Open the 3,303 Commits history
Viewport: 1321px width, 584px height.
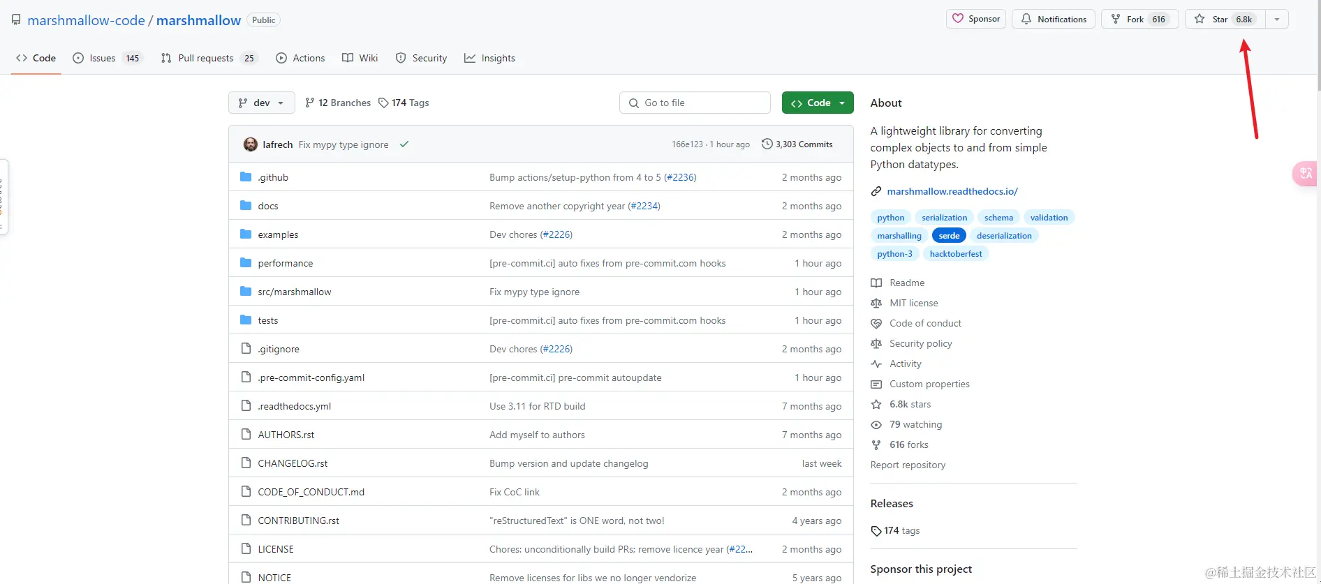[x=797, y=144]
